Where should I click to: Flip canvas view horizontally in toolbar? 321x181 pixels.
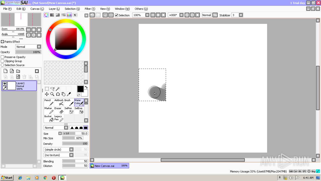[215, 15]
